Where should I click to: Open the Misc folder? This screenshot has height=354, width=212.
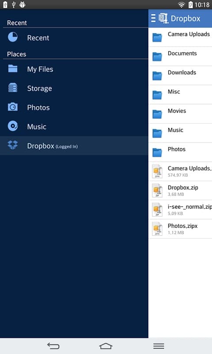pyautogui.click(x=180, y=95)
